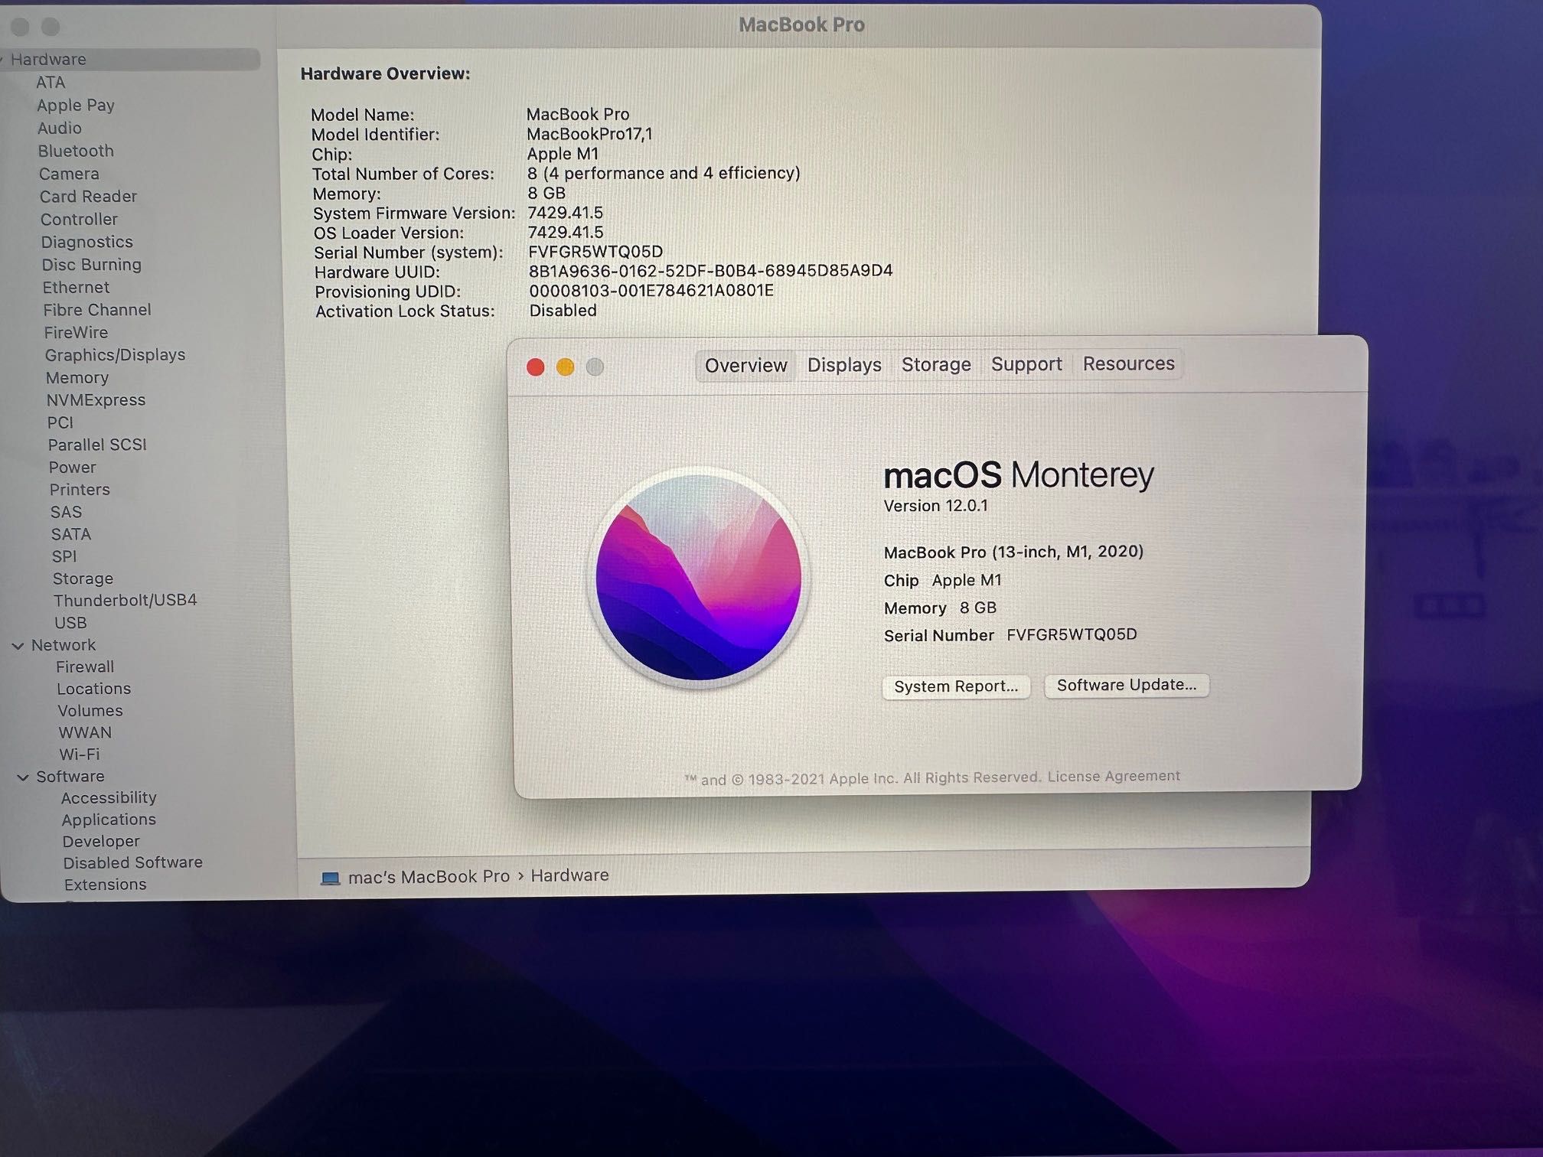1543x1157 pixels.
Task: Click Activation Lock Status value Disabled
Action: coord(563,311)
